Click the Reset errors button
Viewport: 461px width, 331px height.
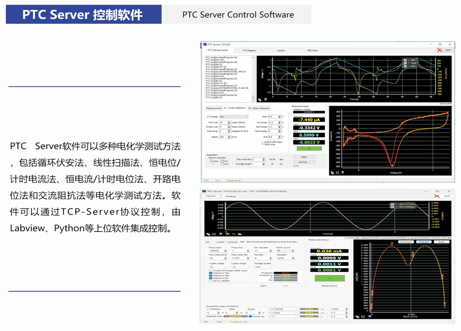click(x=329, y=286)
